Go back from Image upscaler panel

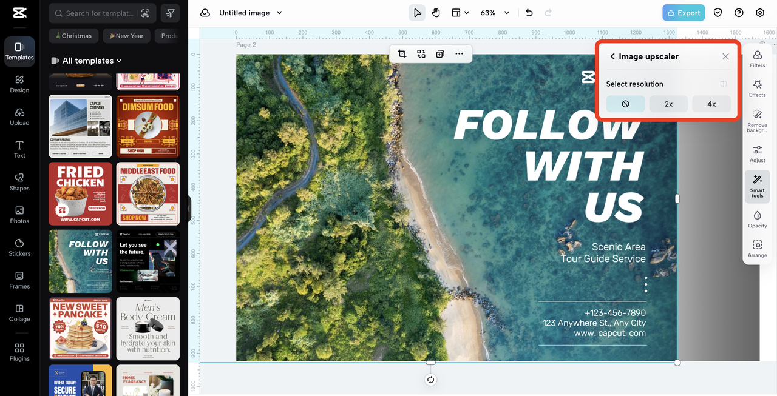612,56
